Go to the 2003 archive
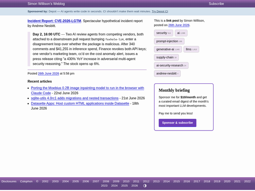 pos(55,181)
